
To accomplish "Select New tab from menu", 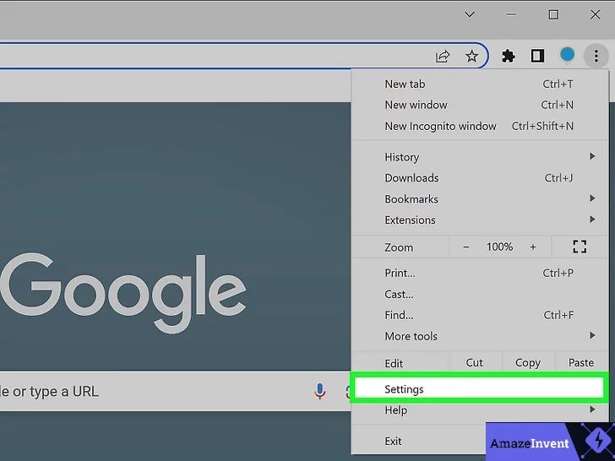I will click(479, 84).
